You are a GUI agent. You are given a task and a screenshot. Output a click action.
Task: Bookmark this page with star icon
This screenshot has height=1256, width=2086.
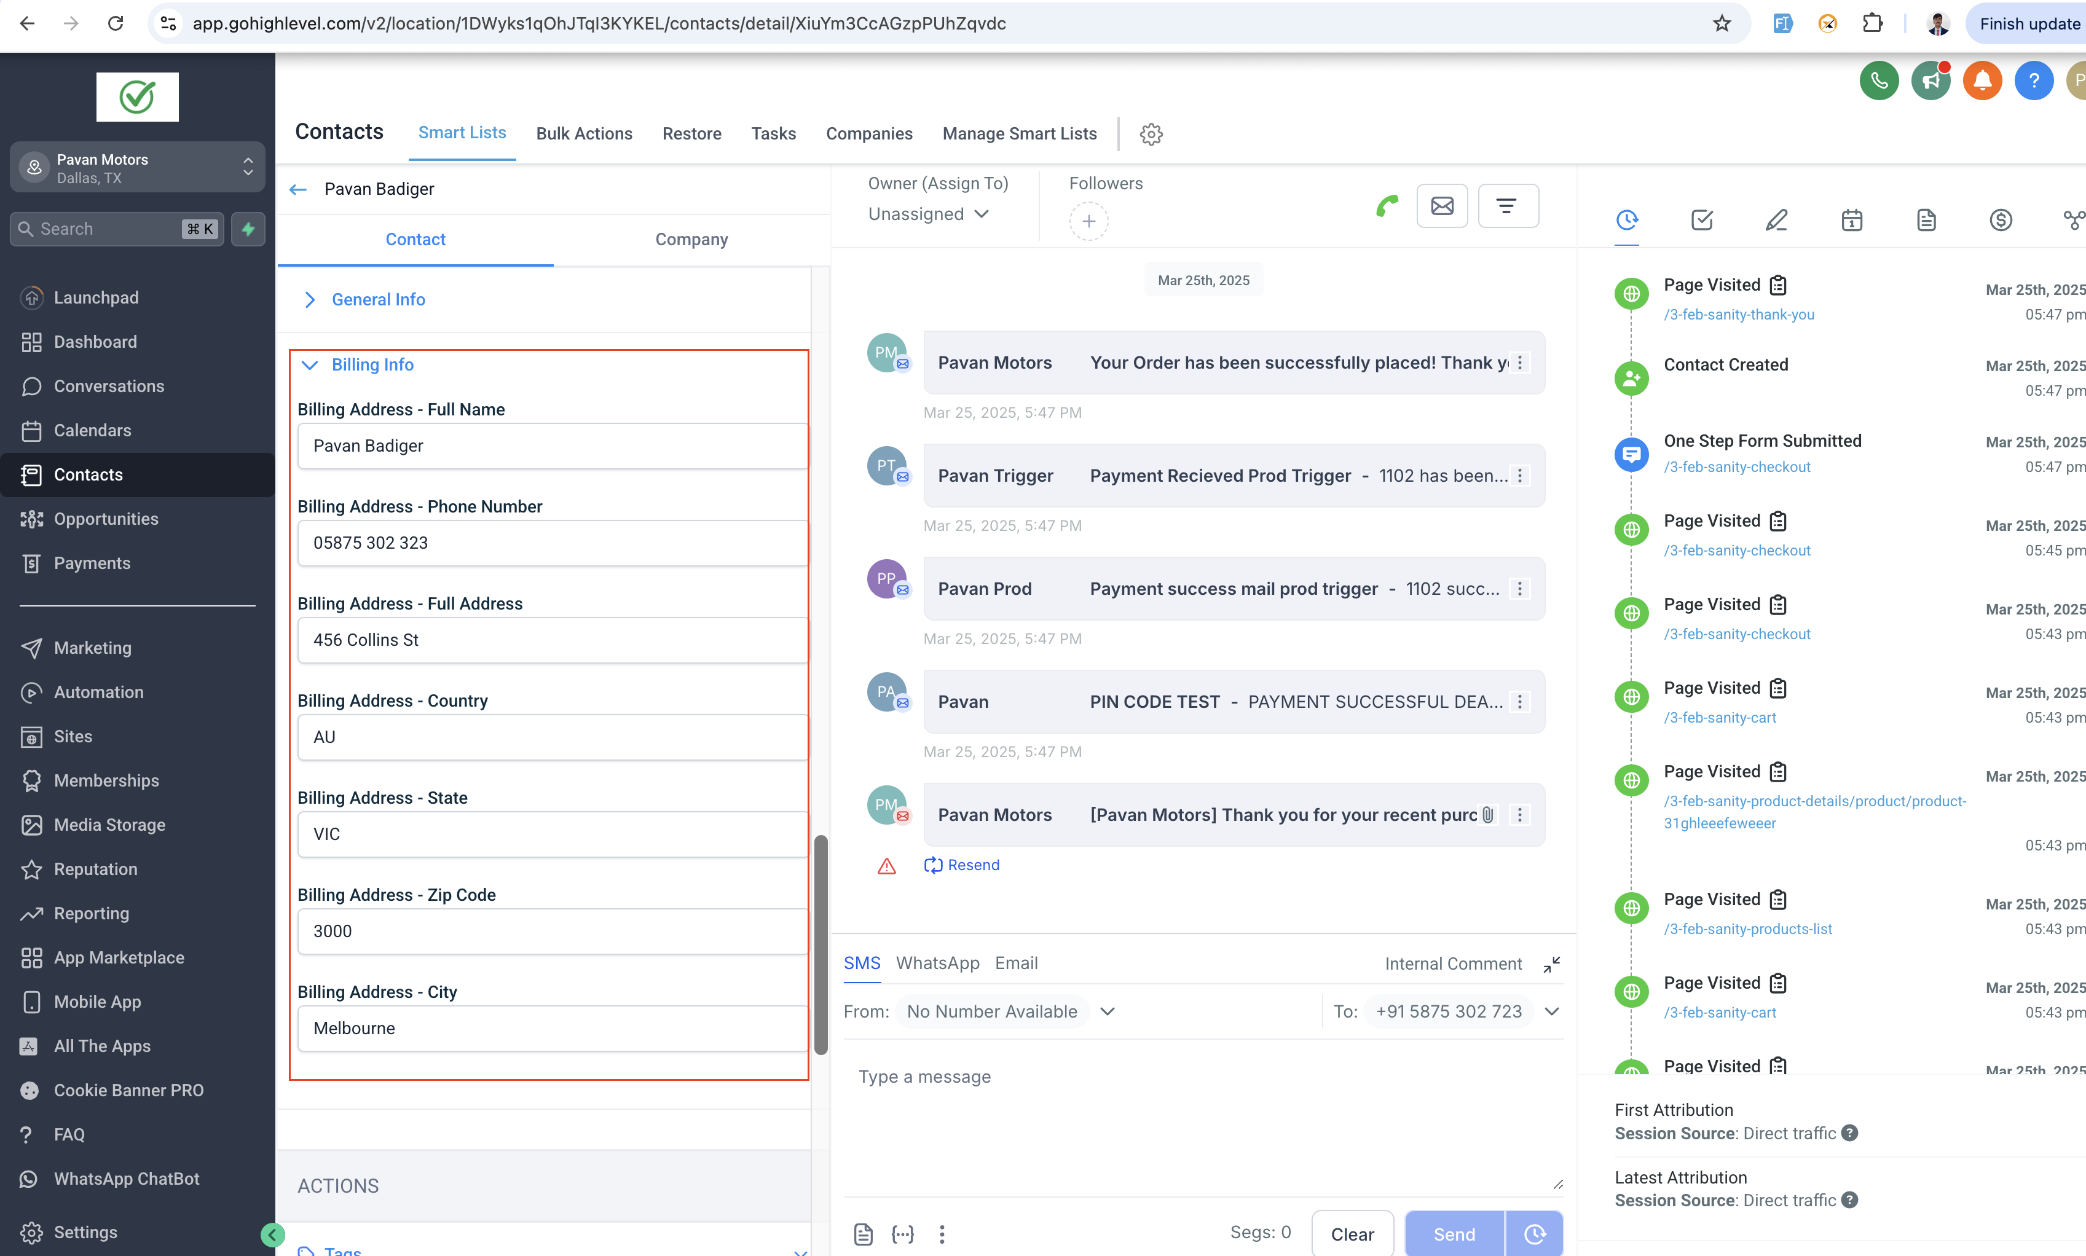(1721, 24)
